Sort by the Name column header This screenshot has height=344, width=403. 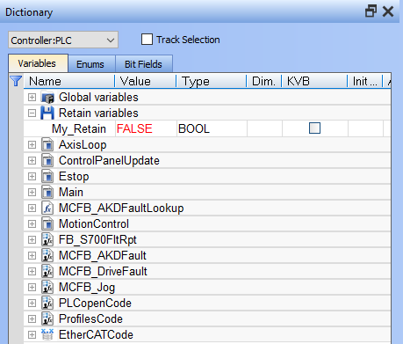(69, 81)
